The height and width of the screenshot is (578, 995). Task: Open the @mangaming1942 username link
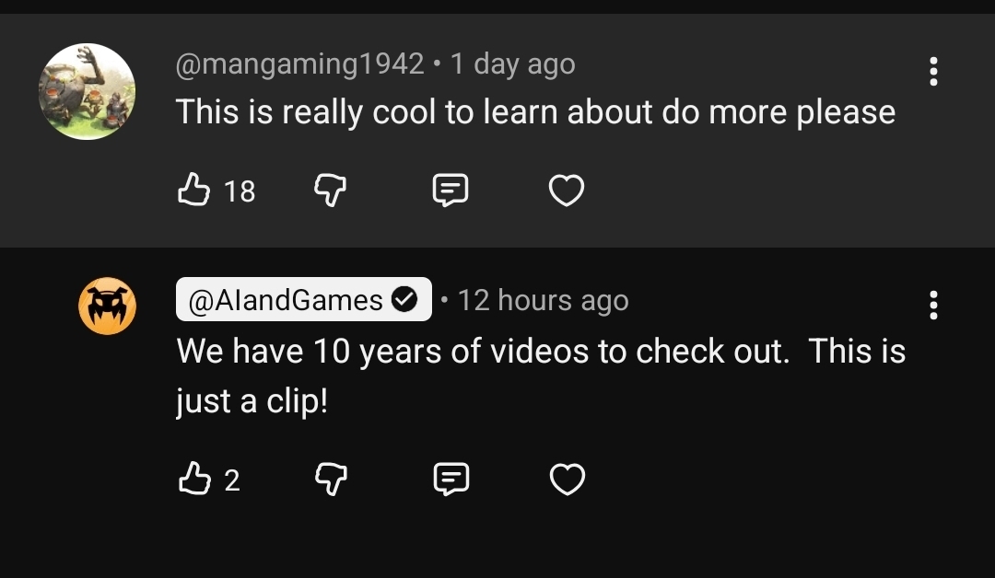click(300, 64)
